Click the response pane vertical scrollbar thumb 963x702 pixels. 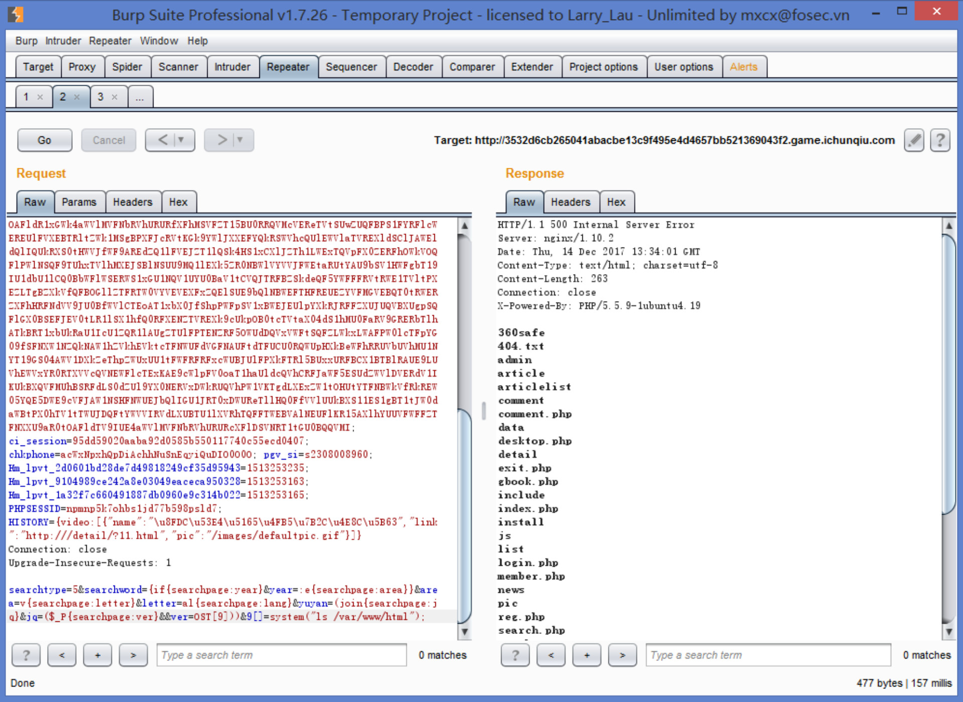tap(949, 374)
